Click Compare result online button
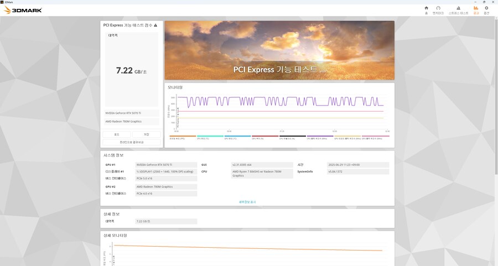Image resolution: width=498 pixels, height=266 pixels. [132, 142]
